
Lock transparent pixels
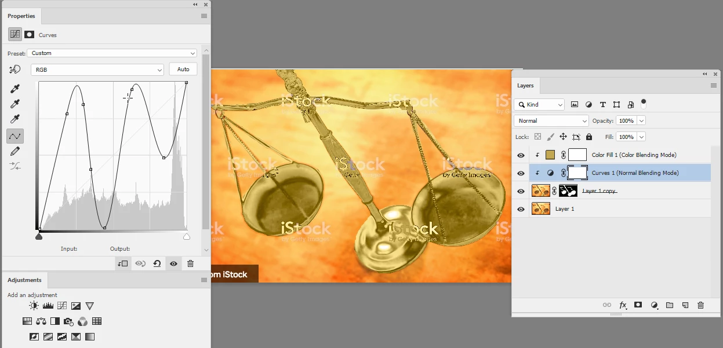[x=537, y=137]
